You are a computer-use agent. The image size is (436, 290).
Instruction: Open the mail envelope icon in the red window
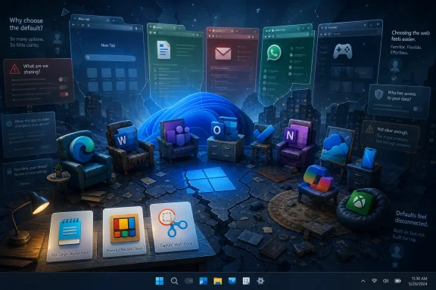pyautogui.click(x=223, y=54)
